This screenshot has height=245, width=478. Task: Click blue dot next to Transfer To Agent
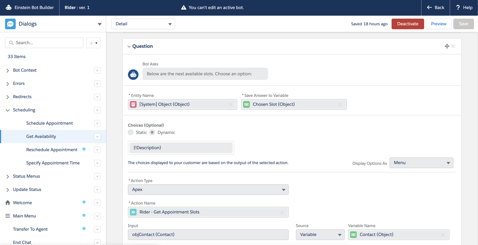click(84, 228)
